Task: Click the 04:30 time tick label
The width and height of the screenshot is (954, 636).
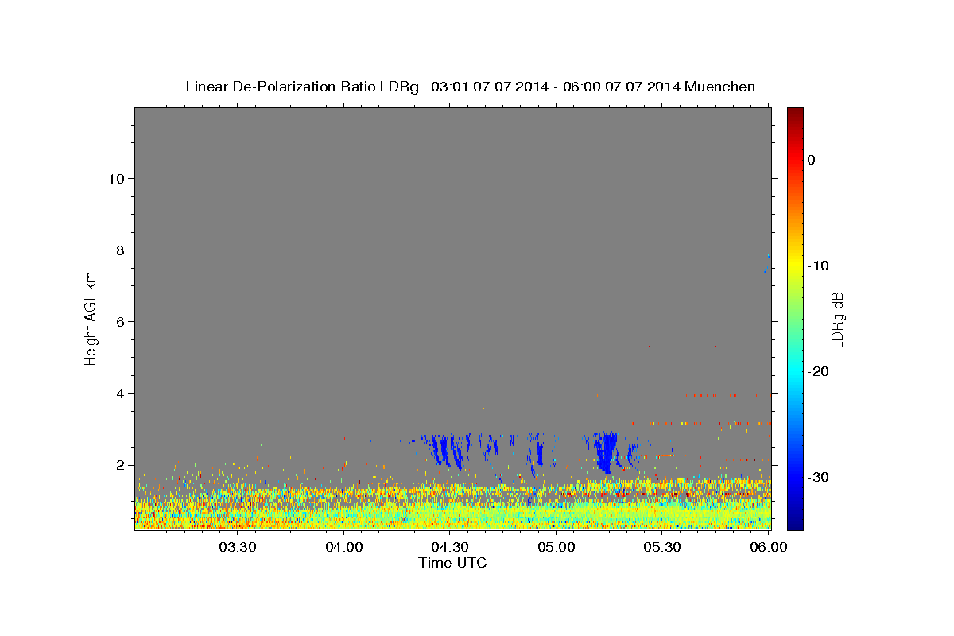Action: point(450,547)
